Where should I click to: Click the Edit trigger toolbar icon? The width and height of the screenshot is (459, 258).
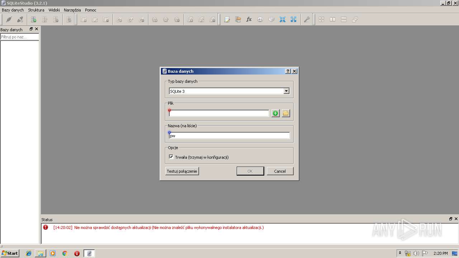[x=166, y=20]
